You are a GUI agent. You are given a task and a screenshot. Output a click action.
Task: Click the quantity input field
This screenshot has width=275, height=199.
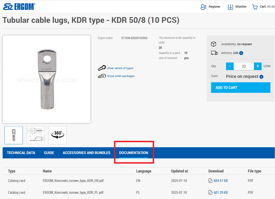coord(244,66)
